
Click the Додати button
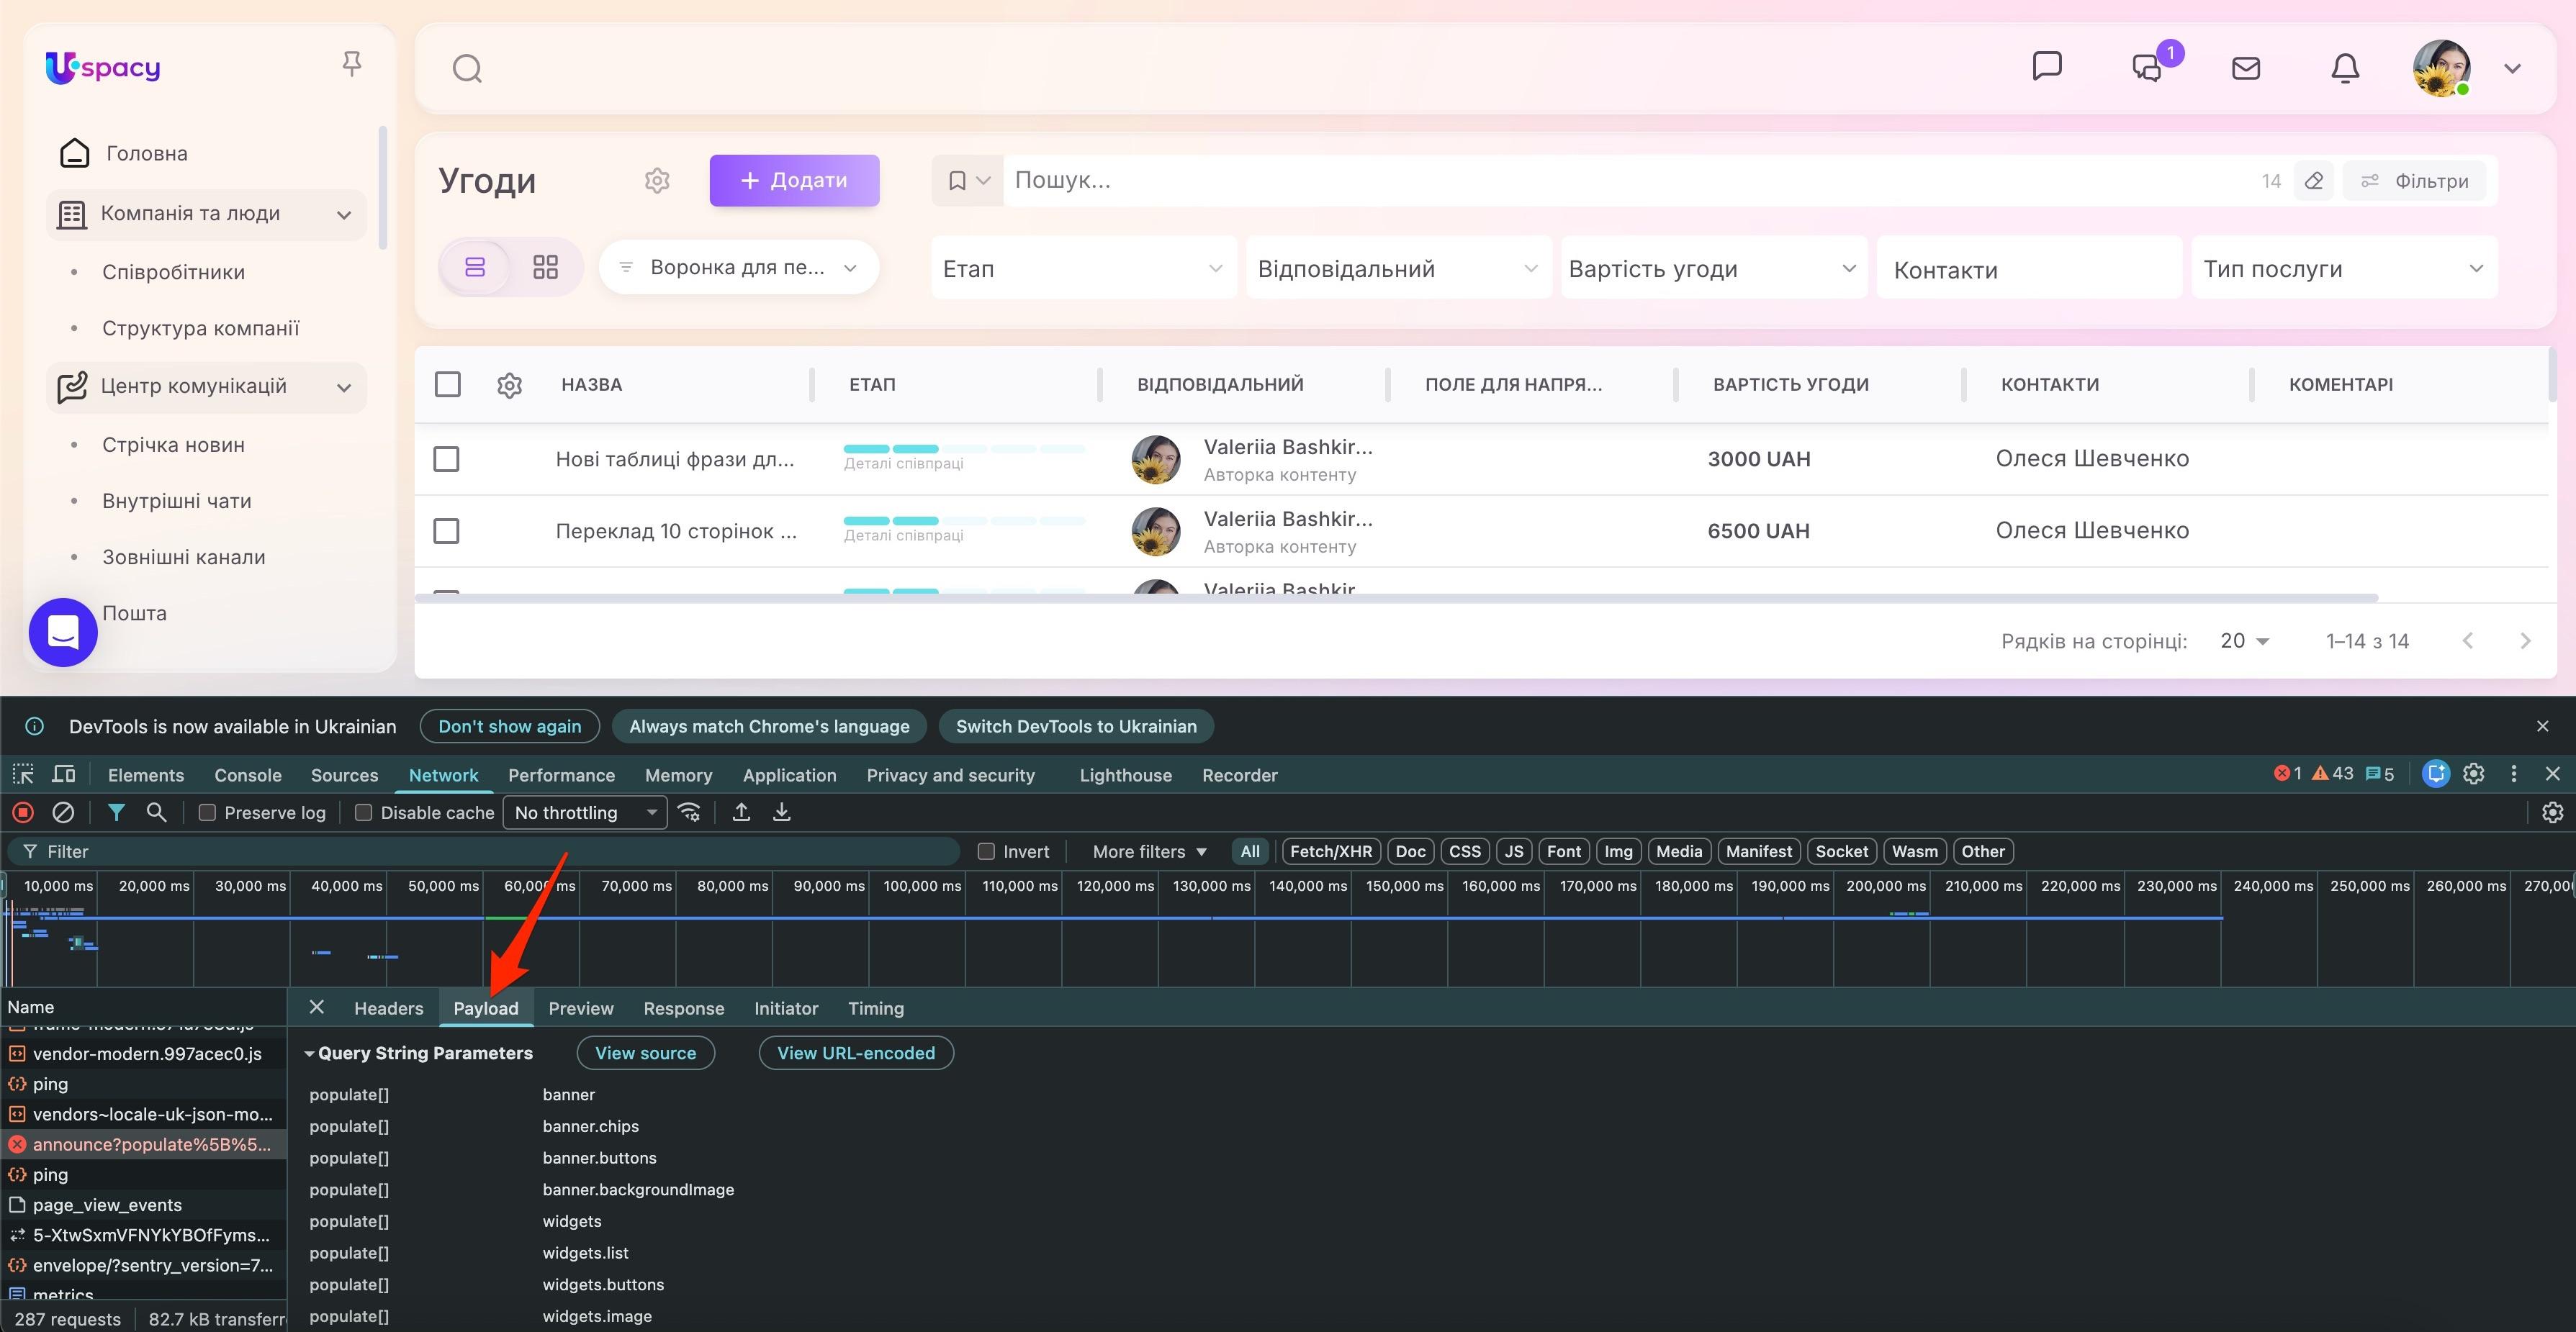point(794,180)
